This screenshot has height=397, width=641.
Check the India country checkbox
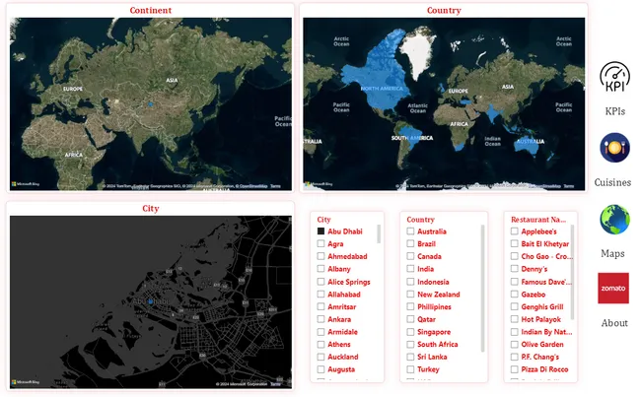(x=410, y=269)
